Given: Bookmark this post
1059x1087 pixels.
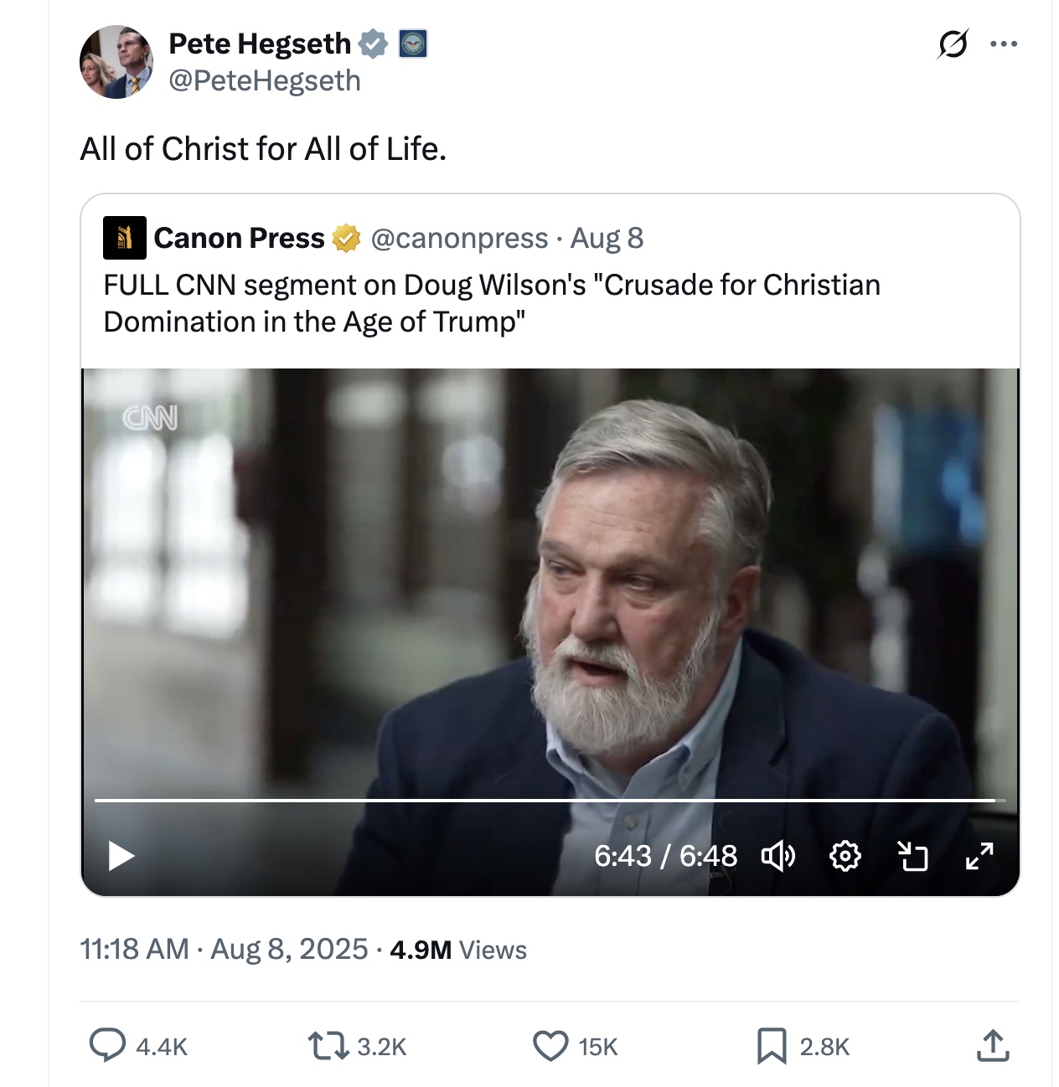Looking at the screenshot, I should pyautogui.click(x=771, y=1046).
